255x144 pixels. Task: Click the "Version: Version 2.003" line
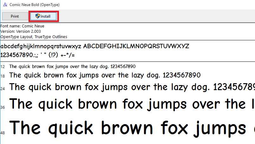coord(21,32)
